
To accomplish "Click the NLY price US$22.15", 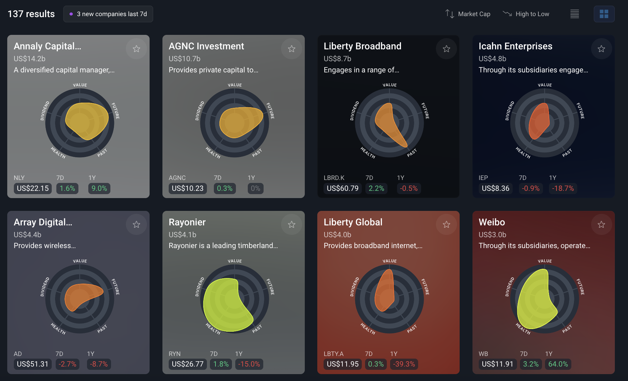I will coord(33,188).
